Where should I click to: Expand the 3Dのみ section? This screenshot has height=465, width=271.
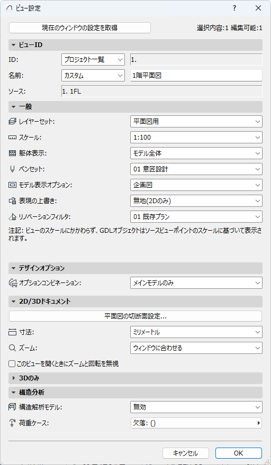pyautogui.click(x=135, y=378)
